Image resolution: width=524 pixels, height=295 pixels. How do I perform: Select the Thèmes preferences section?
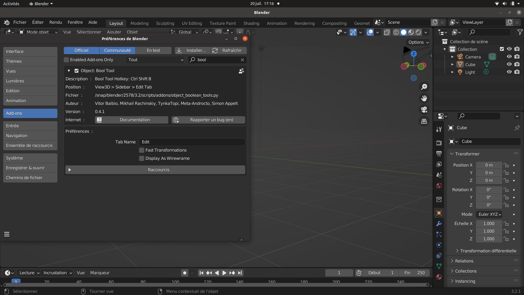pos(30,61)
